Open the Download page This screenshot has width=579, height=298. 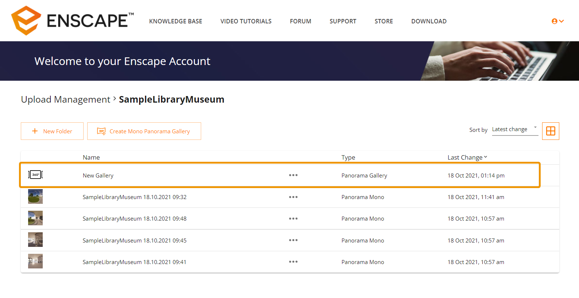click(429, 21)
